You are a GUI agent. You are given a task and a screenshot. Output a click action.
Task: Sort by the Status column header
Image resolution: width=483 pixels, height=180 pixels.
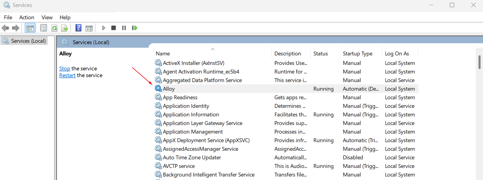point(325,54)
